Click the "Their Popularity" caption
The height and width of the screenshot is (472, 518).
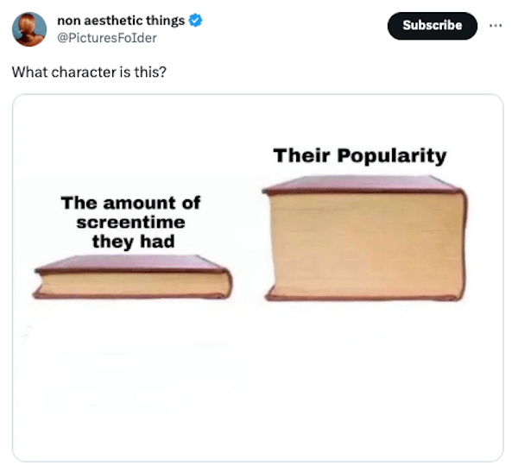pos(360,156)
